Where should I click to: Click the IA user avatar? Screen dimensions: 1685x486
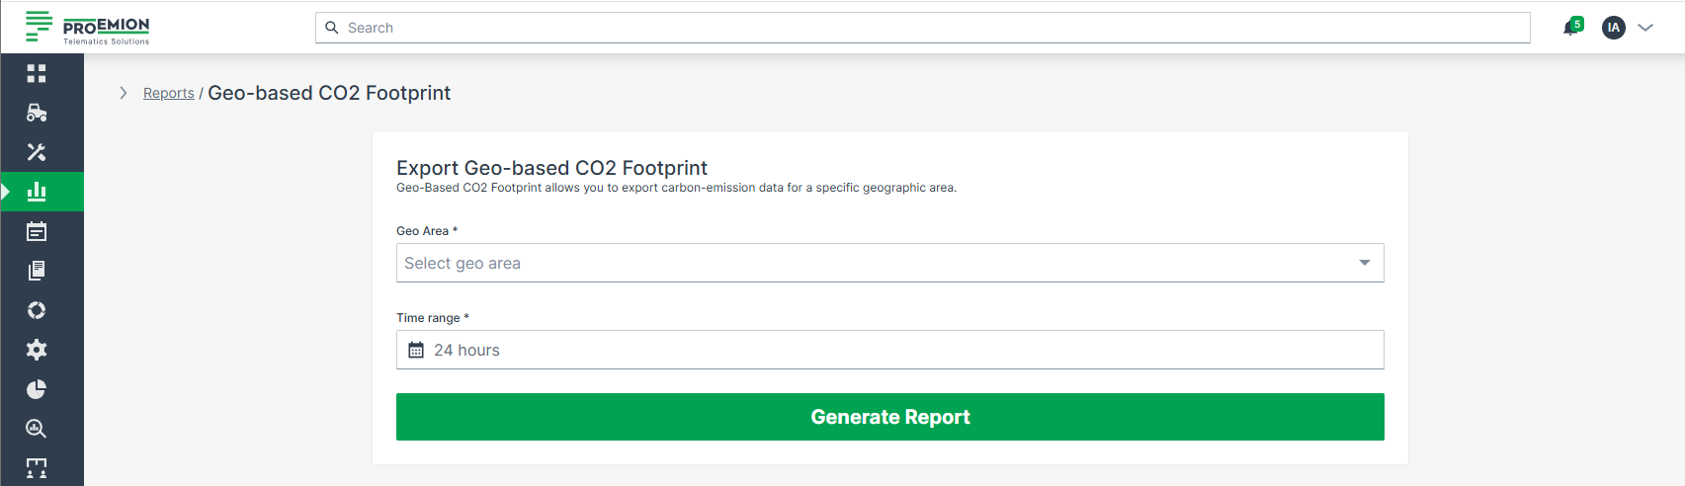pyautogui.click(x=1613, y=28)
